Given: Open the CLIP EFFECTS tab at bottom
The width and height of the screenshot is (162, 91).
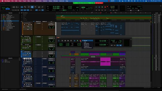Looking at the screenshot, I should pos(23,89).
